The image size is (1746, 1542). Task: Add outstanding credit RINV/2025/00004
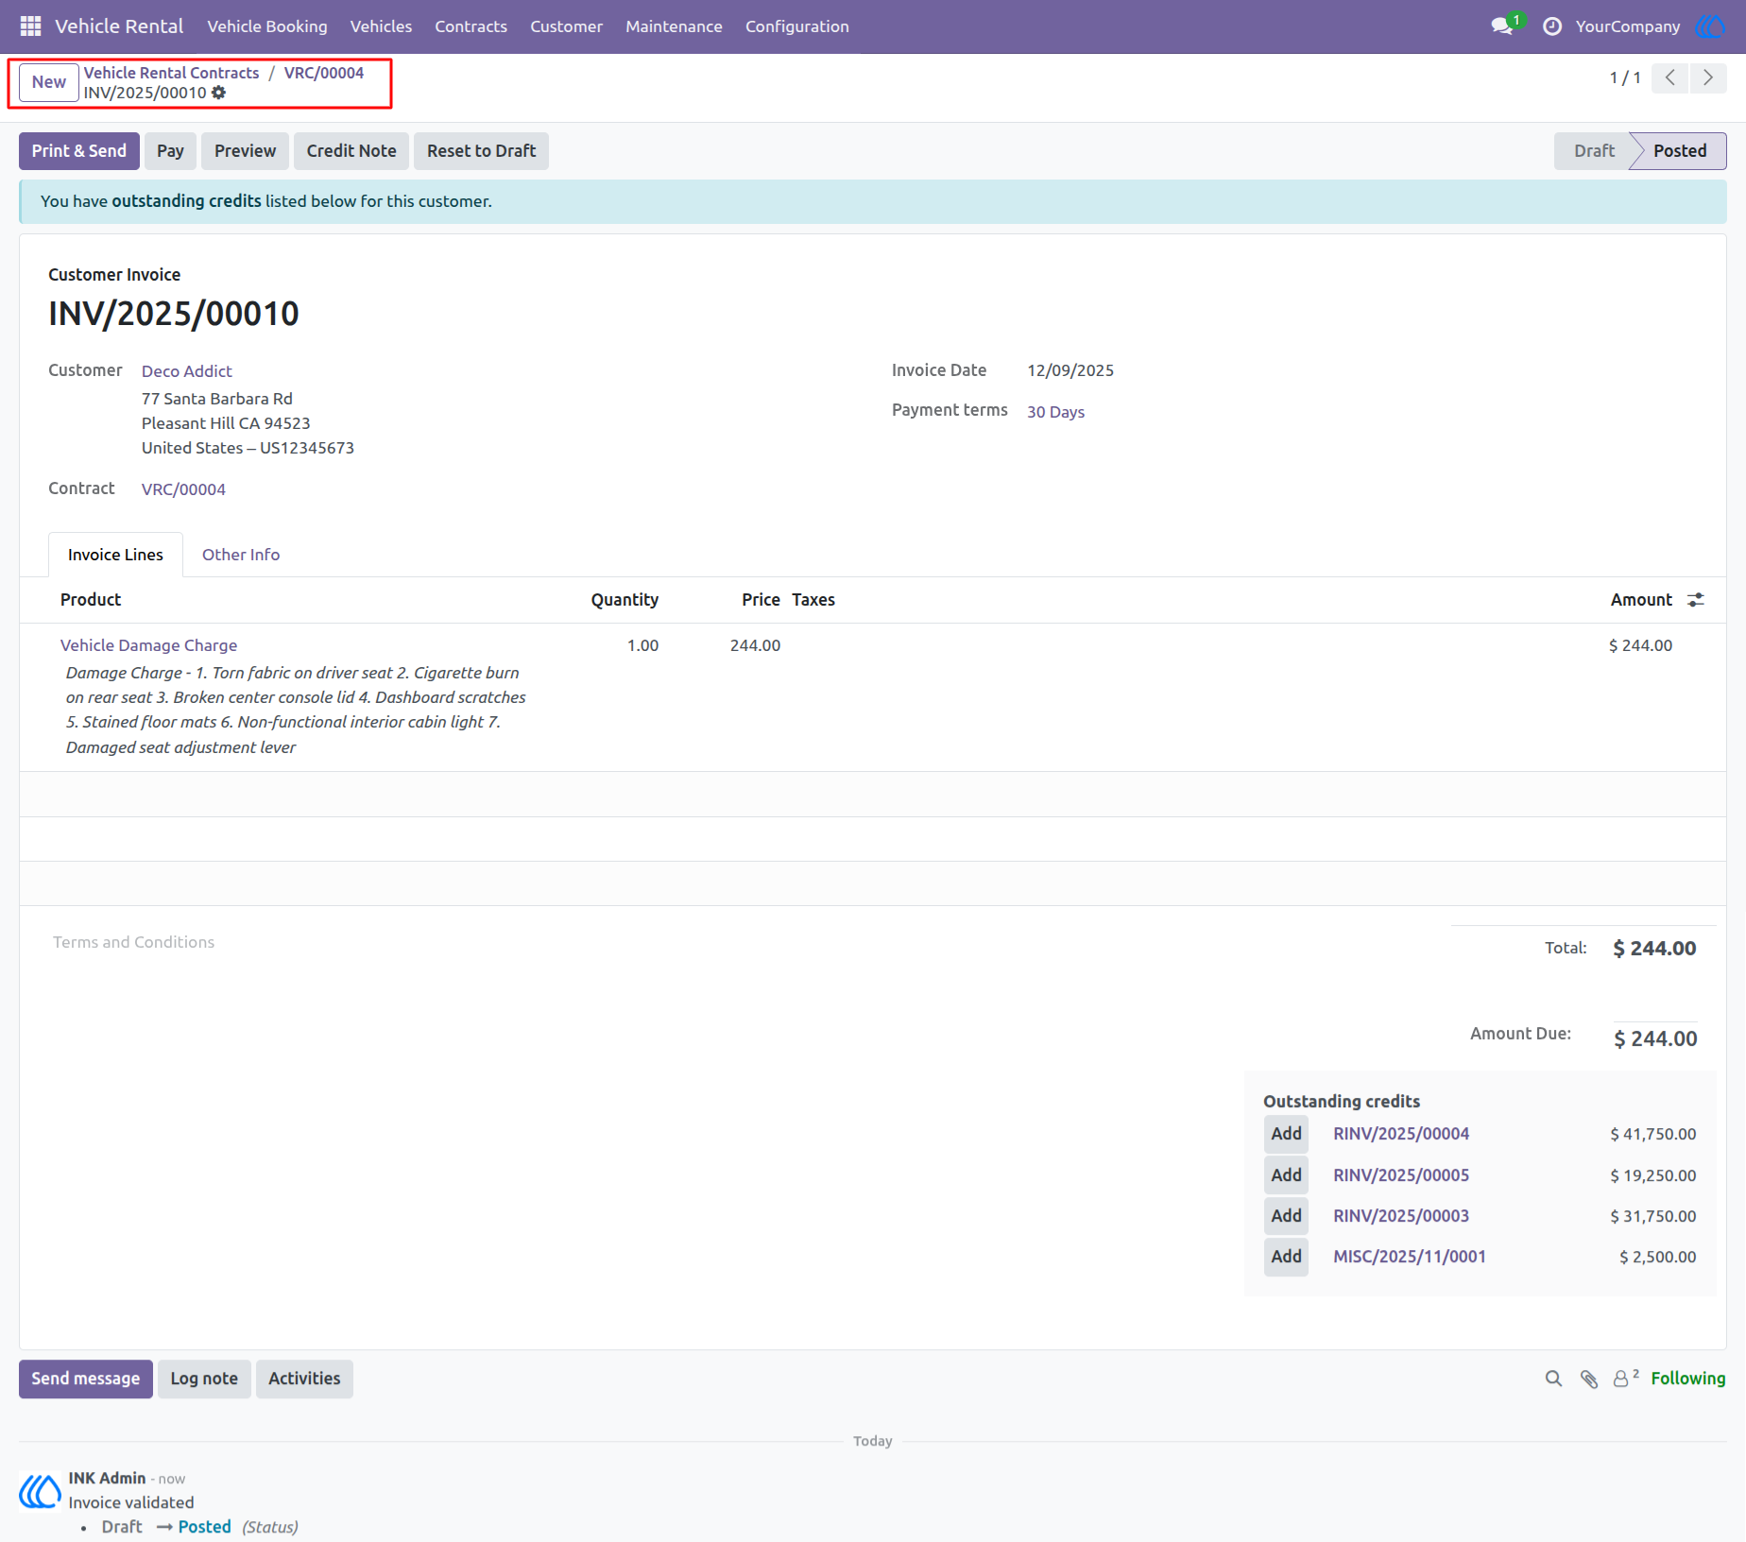1286,1134
